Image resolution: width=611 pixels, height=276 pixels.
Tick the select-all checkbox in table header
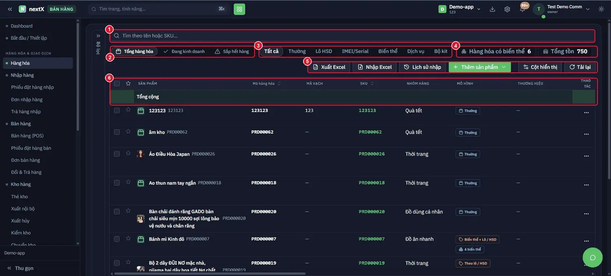pyautogui.click(x=117, y=83)
